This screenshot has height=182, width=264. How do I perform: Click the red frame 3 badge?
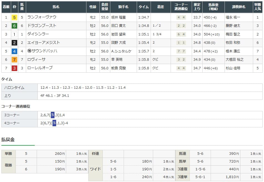[14, 68]
